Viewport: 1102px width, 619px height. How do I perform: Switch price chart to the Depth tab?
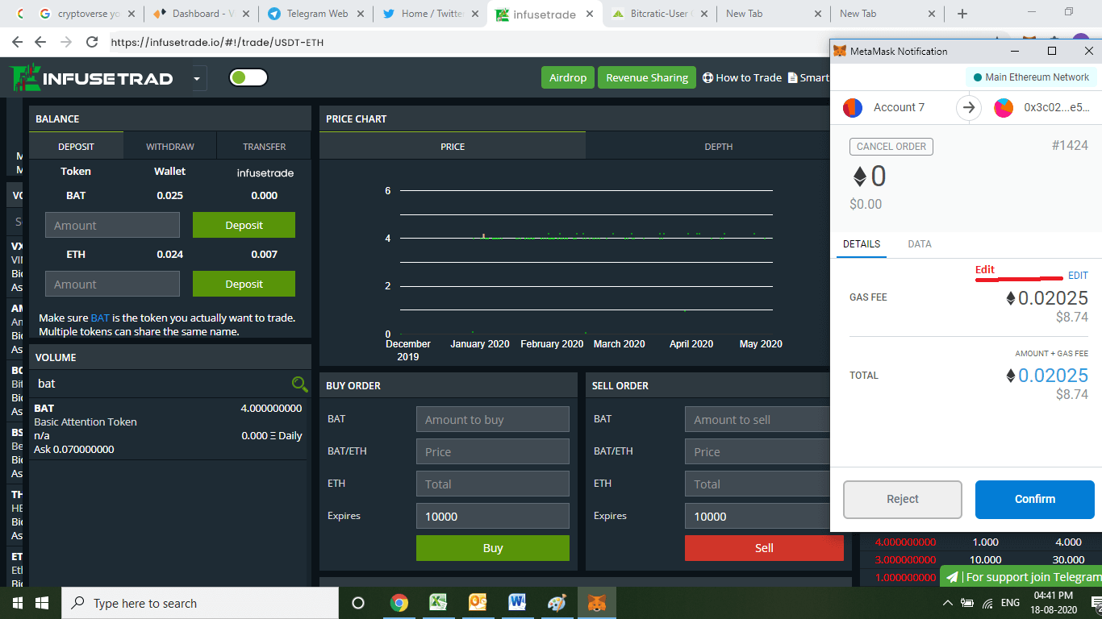coord(718,147)
